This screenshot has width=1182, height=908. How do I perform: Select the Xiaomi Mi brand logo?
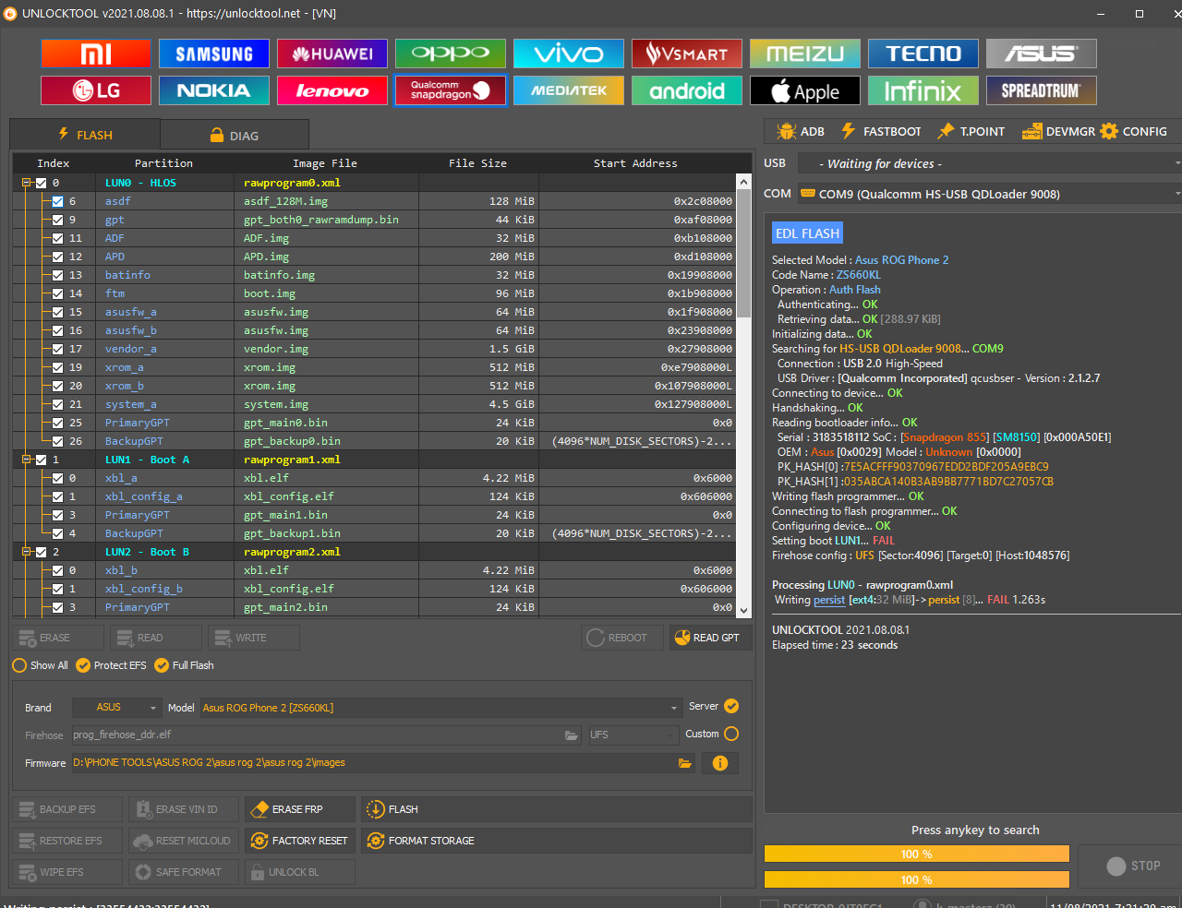pyautogui.click(x=96, y=54)
